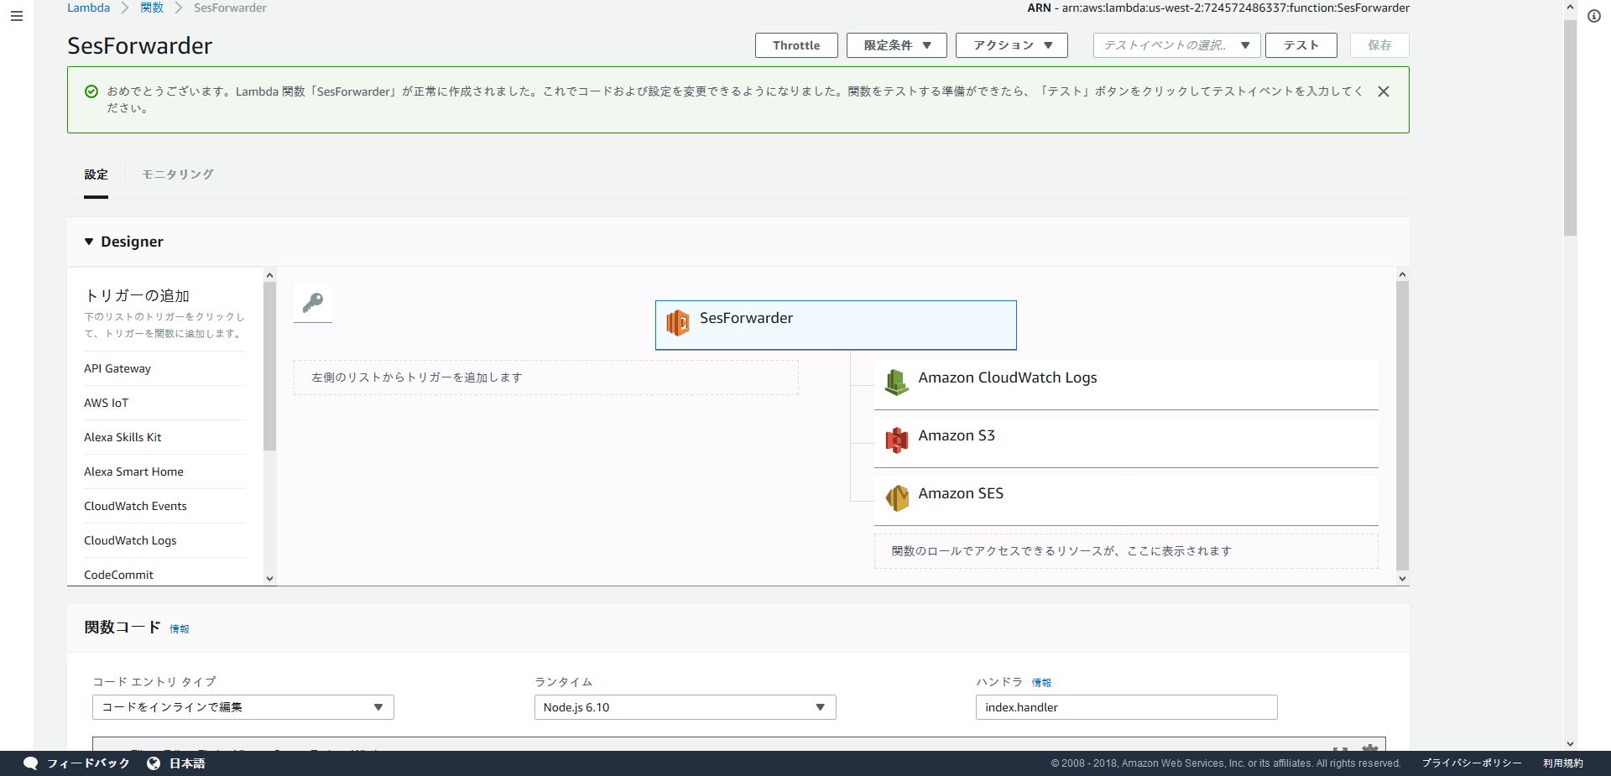Select Amazon CloudWatch Logs resource row
This screenshot has width=1611, height=776.
[x=1126, y=385]
